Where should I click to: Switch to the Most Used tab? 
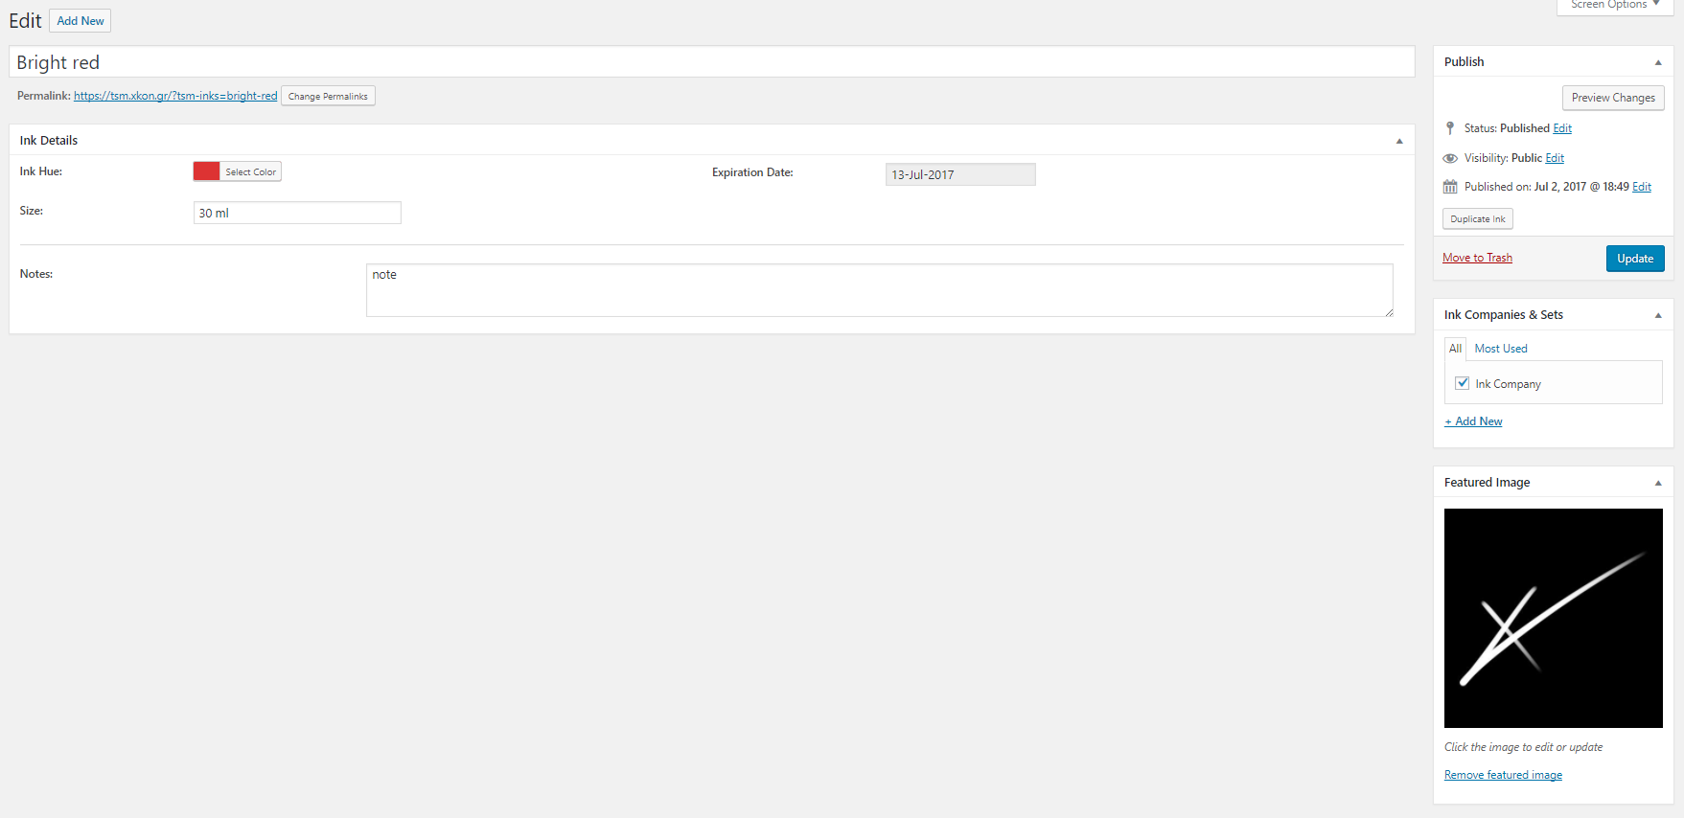[1501, 349]
